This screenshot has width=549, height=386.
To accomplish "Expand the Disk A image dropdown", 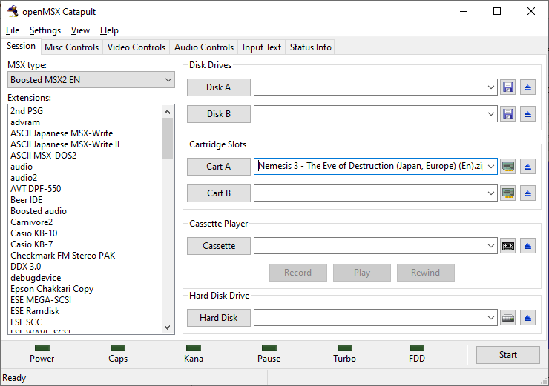I will point(491,87).
